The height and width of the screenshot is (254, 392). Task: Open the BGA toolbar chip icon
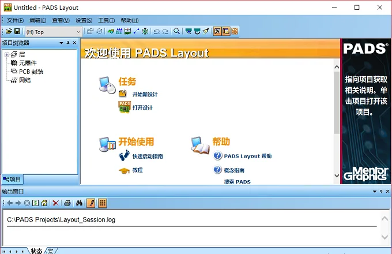(x=145, y=31)
